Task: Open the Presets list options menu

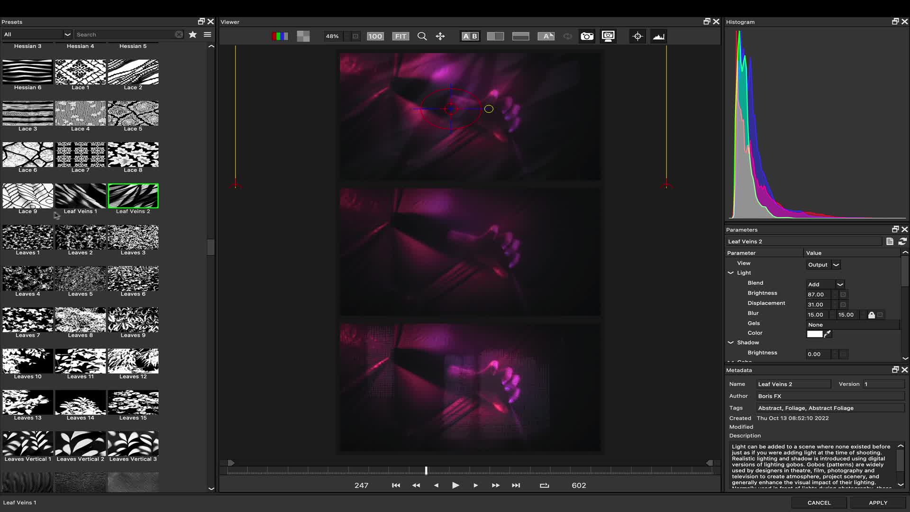Action: 207,35
